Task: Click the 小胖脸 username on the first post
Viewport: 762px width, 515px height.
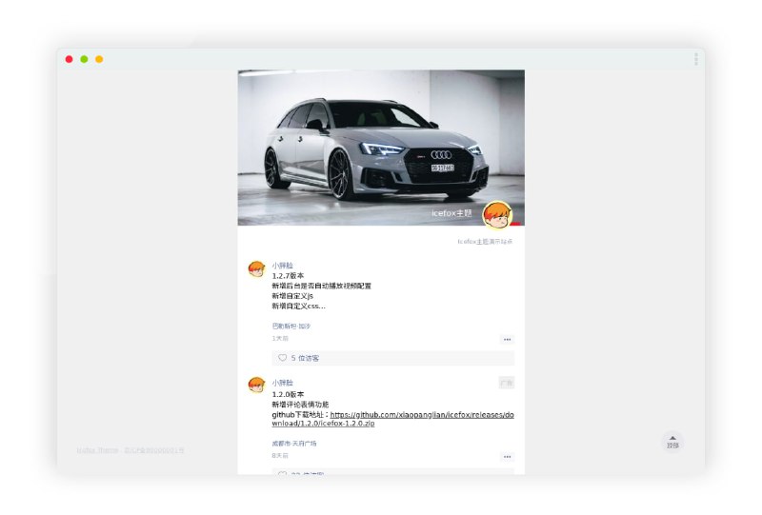Action: [283, 266]
